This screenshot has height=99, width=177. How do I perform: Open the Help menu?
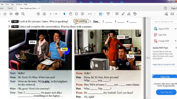tap(25, 4)
